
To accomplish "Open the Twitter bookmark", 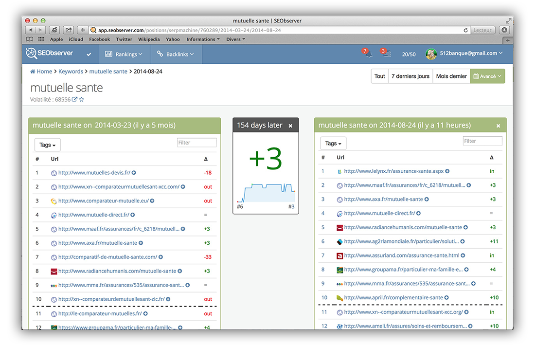I will 124,39.
